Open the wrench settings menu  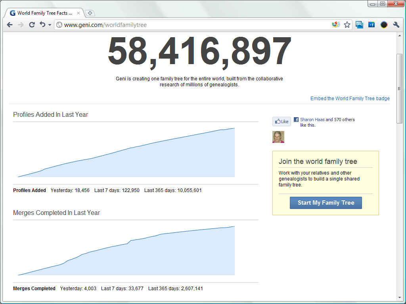396,25
